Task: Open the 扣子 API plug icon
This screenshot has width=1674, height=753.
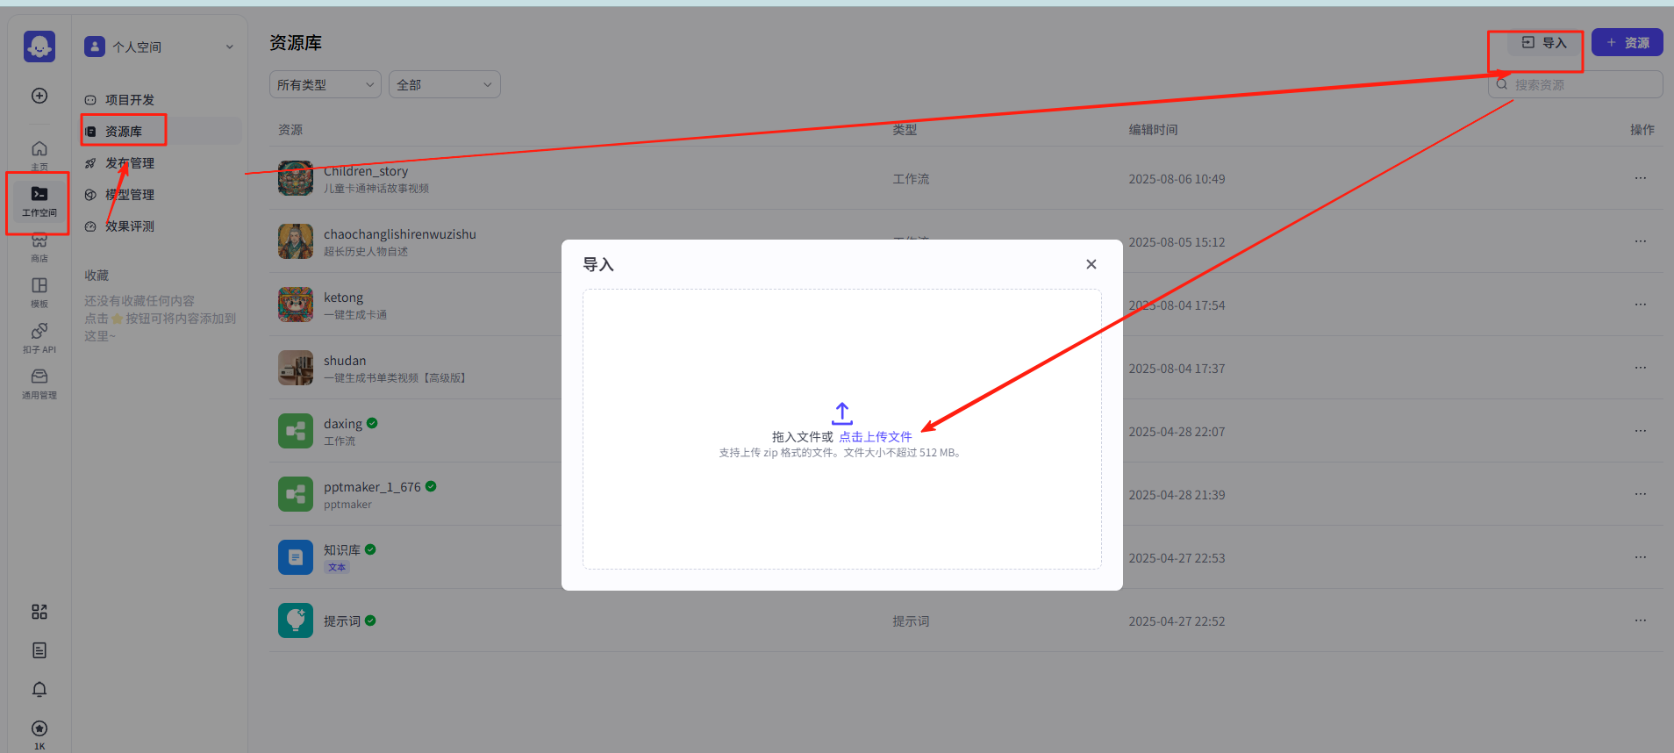Action: click(x=39, y=335)
